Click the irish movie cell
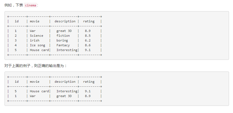The height and width of the screenshot is (113, 233). tap(34, 40)
